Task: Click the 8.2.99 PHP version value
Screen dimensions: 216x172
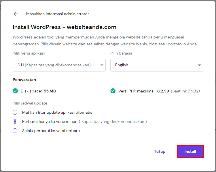Action: click(163, 91)
